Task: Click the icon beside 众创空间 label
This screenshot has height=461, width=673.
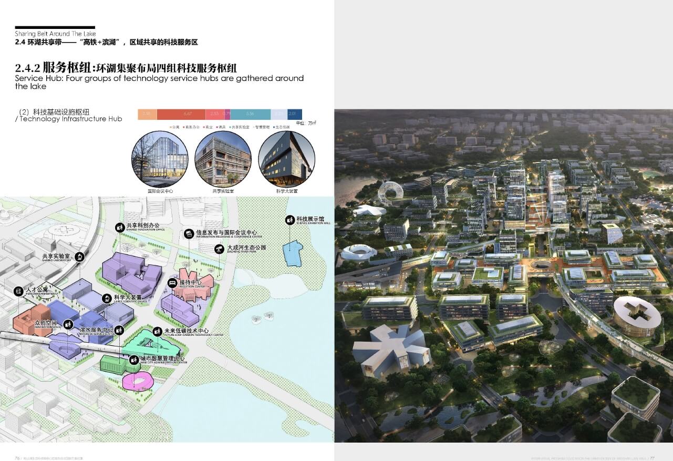Action: tap(67, 324)
